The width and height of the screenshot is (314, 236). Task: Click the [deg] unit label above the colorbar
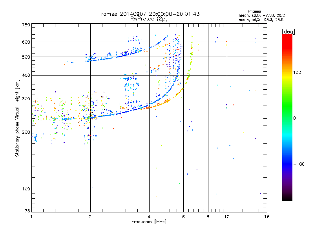point(288,31)
